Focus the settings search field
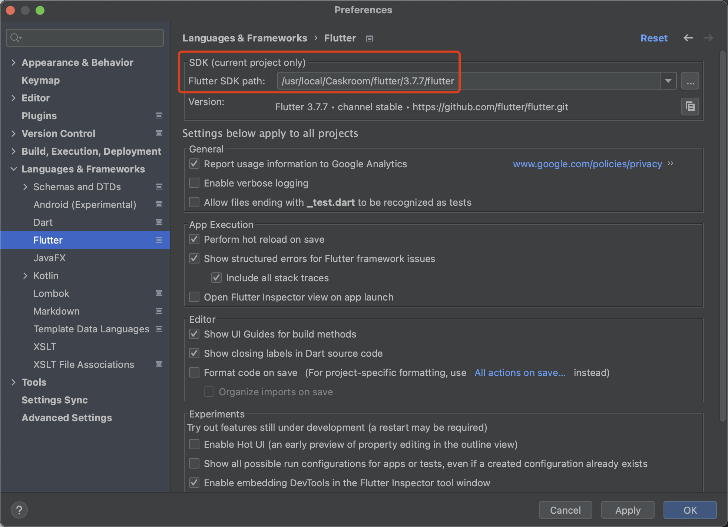The image size is (728, 527). [85, 38]
